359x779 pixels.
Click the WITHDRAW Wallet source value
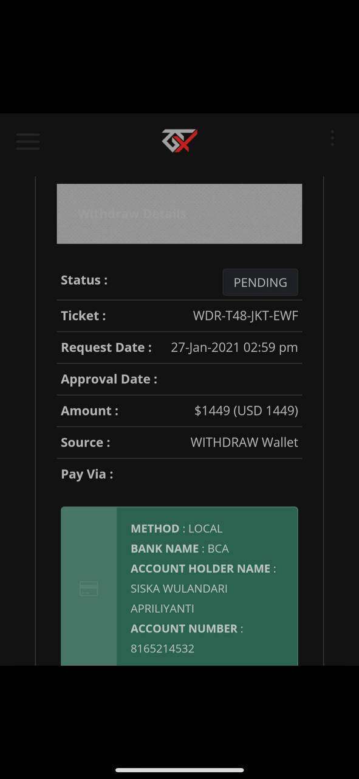pos(244,442)
